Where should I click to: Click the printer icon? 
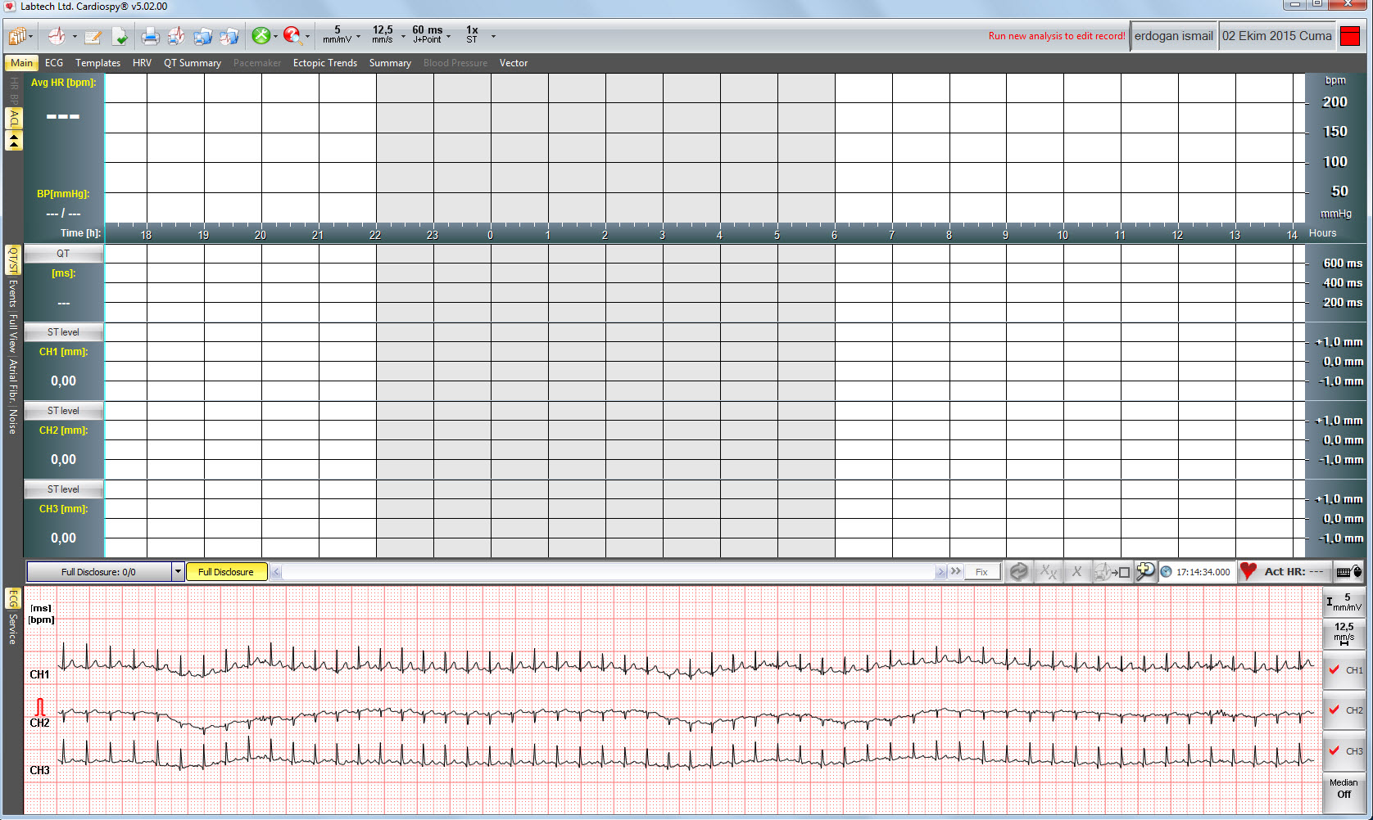click(150, 36)
